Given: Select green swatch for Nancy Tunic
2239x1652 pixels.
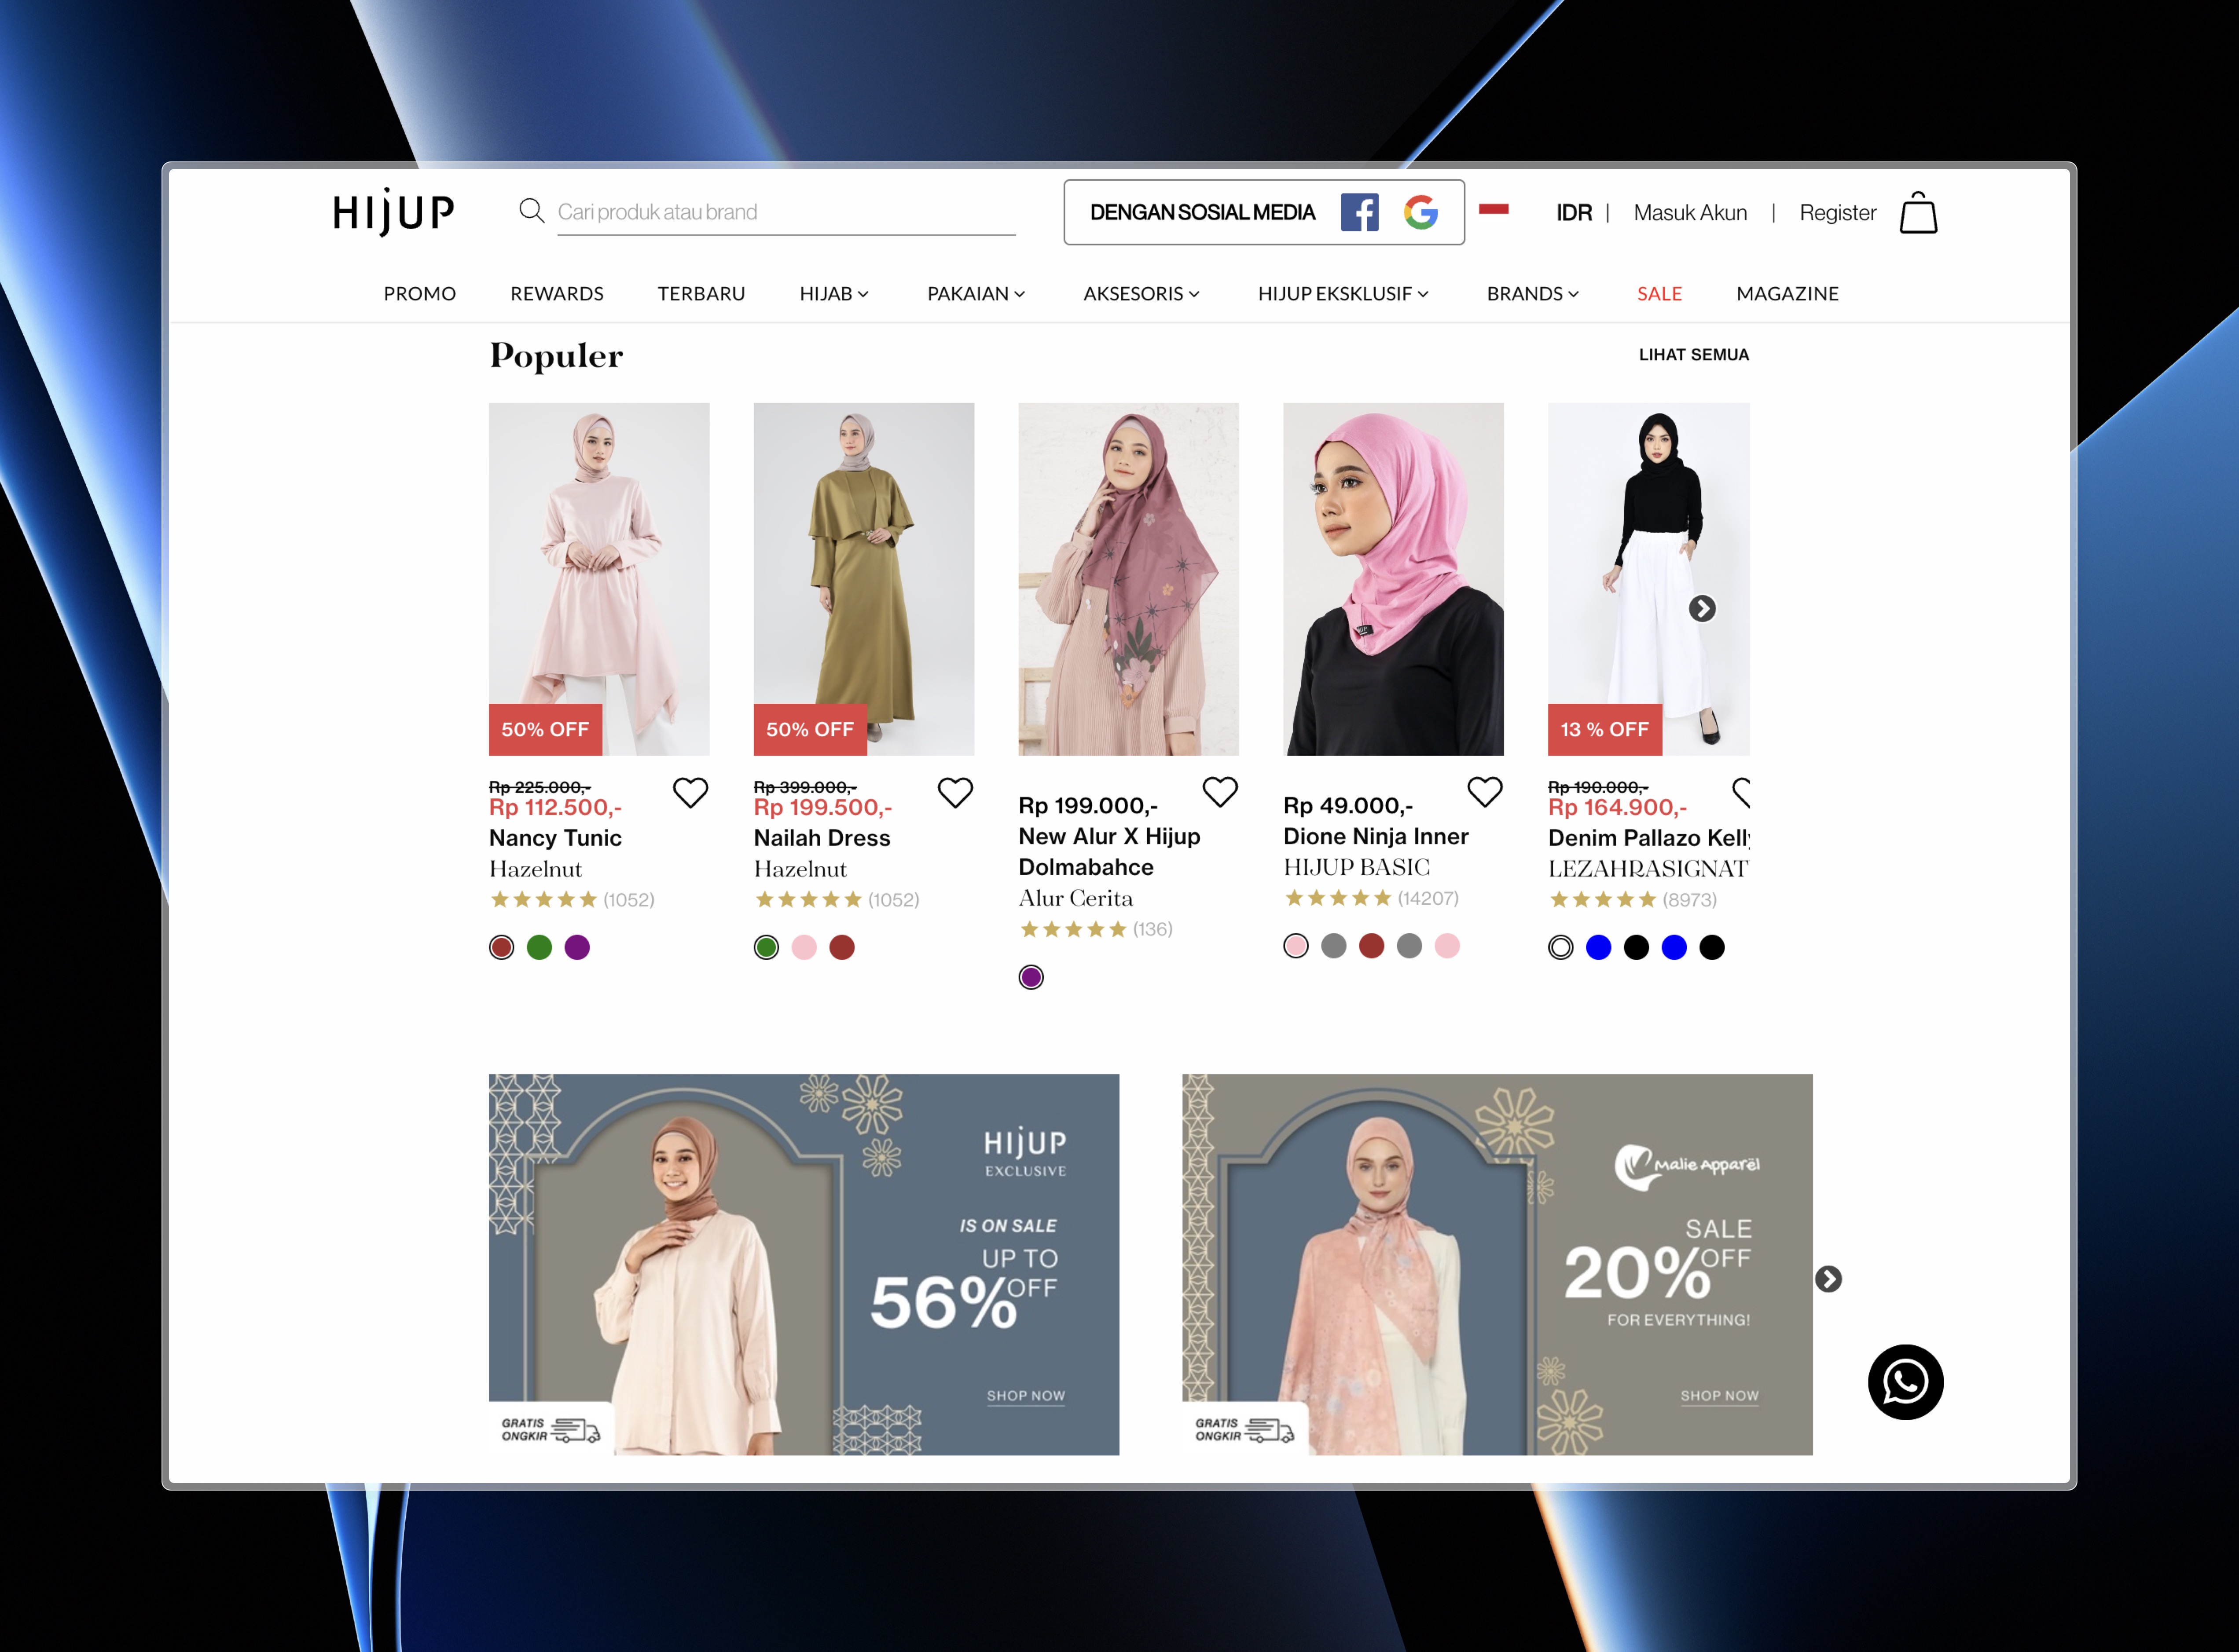Looking at the screenshot, I should tap(539, 947).
